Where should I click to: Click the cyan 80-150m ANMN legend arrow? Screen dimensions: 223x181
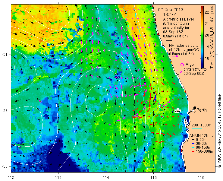click(x=193, y=148)
